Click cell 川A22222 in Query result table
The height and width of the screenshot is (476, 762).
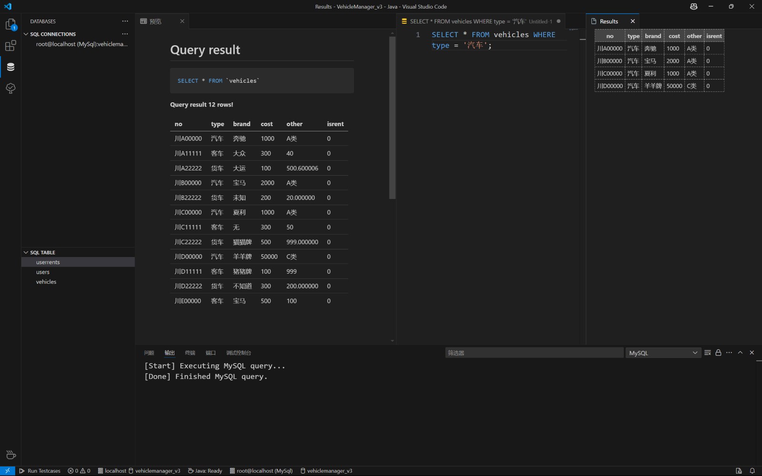188,169
